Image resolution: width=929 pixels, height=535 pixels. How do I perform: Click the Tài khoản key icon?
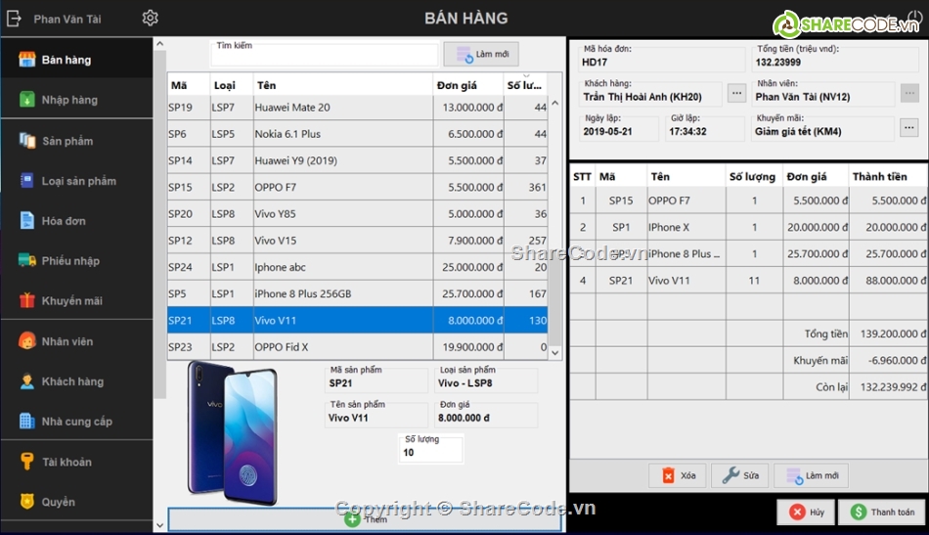tap(26, 462)
